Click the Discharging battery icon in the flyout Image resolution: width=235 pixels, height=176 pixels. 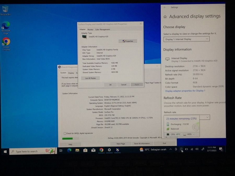[x=168, y=124]
